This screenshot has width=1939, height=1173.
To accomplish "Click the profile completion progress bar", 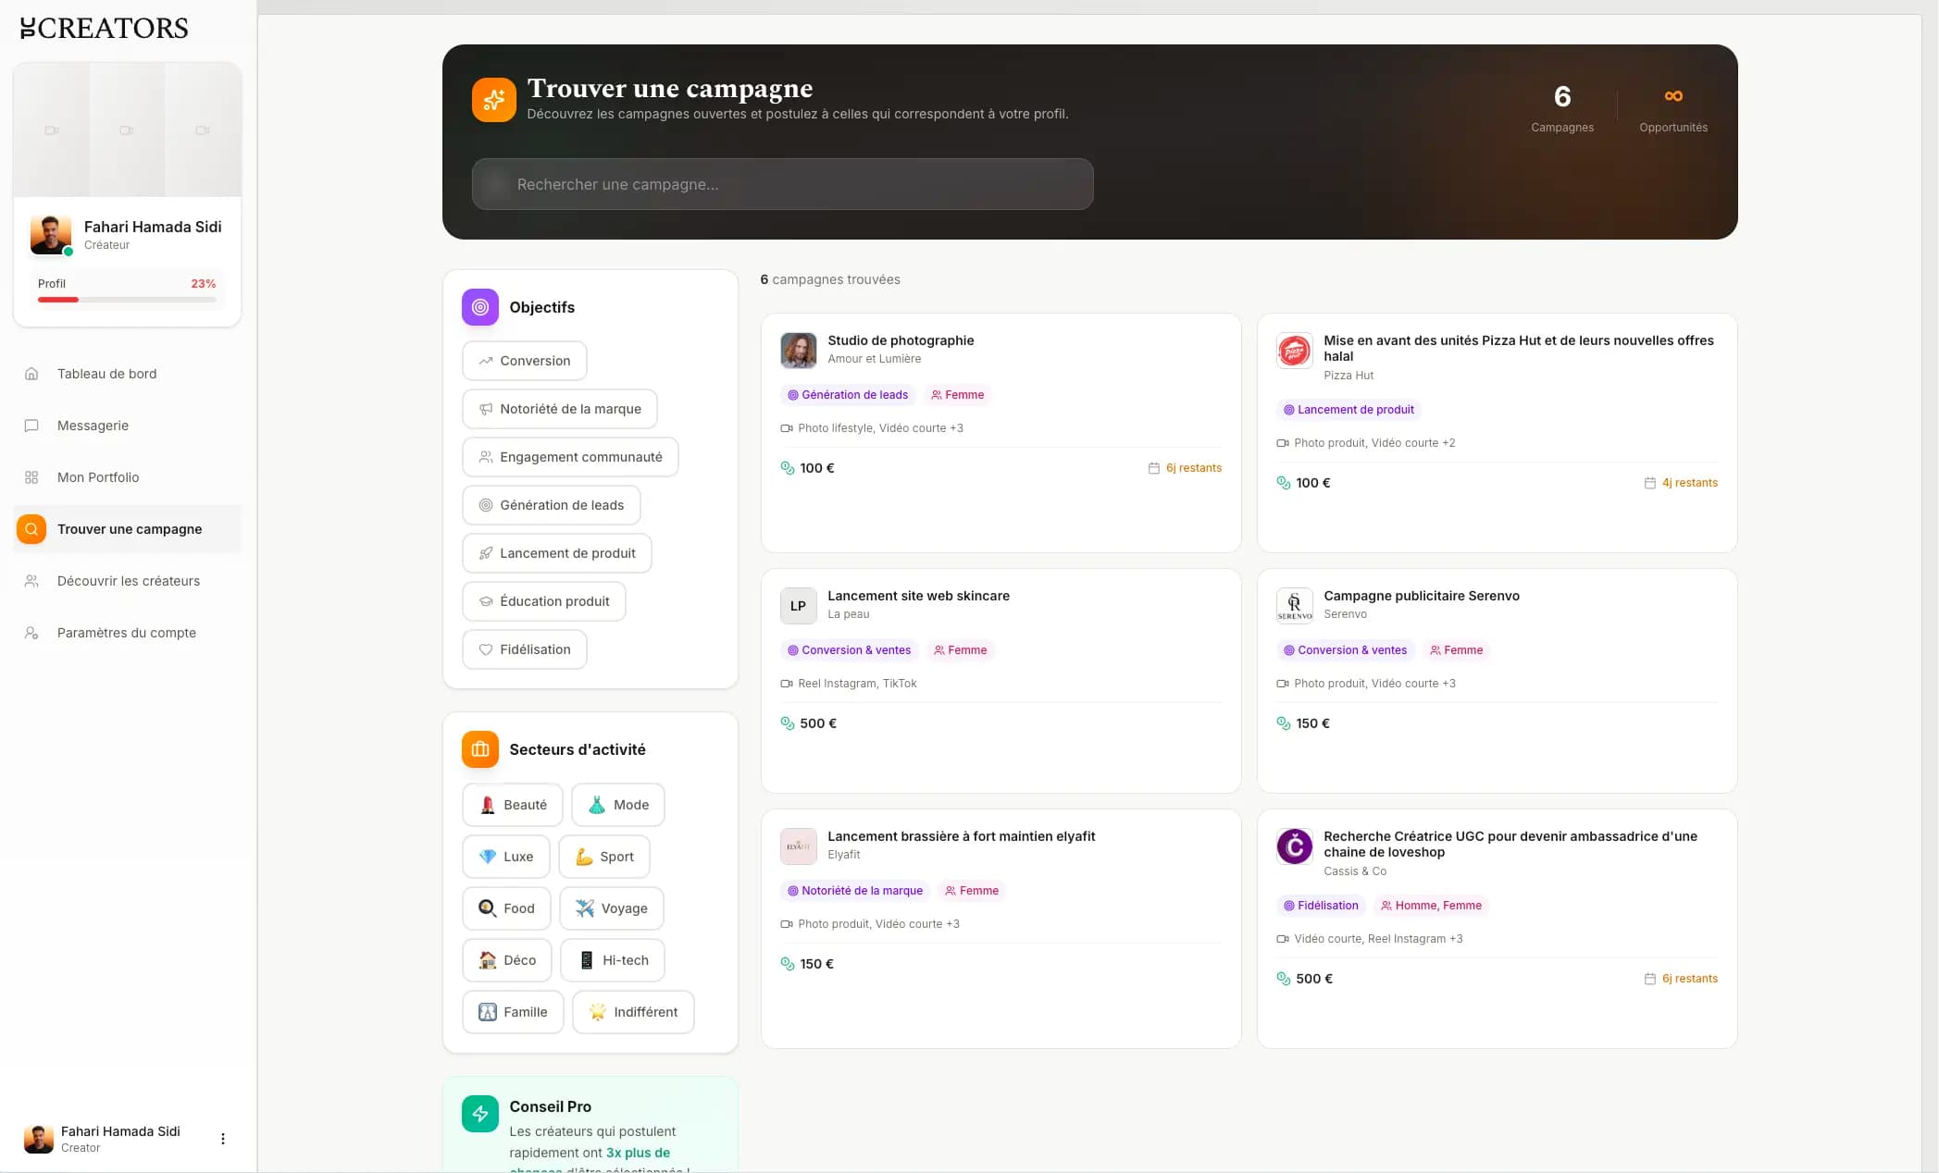I will (127, 300).
